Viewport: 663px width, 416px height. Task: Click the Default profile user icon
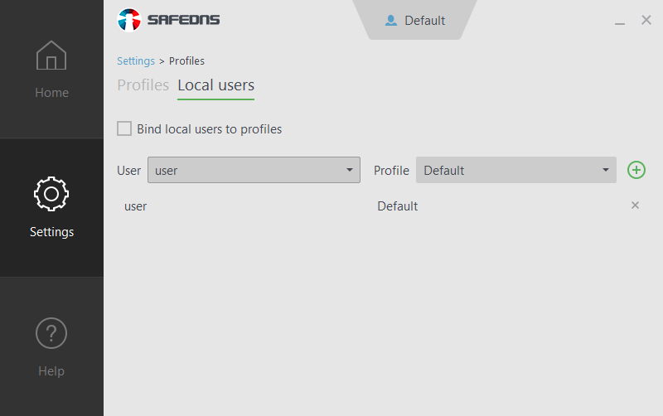pos(391,21)
